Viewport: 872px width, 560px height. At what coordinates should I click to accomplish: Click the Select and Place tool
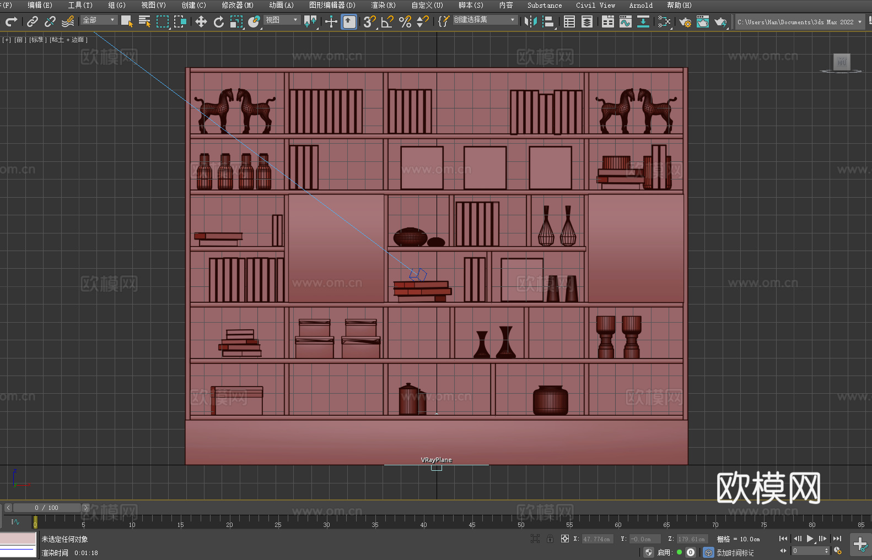pyautogui.click(x=254, y=21)
